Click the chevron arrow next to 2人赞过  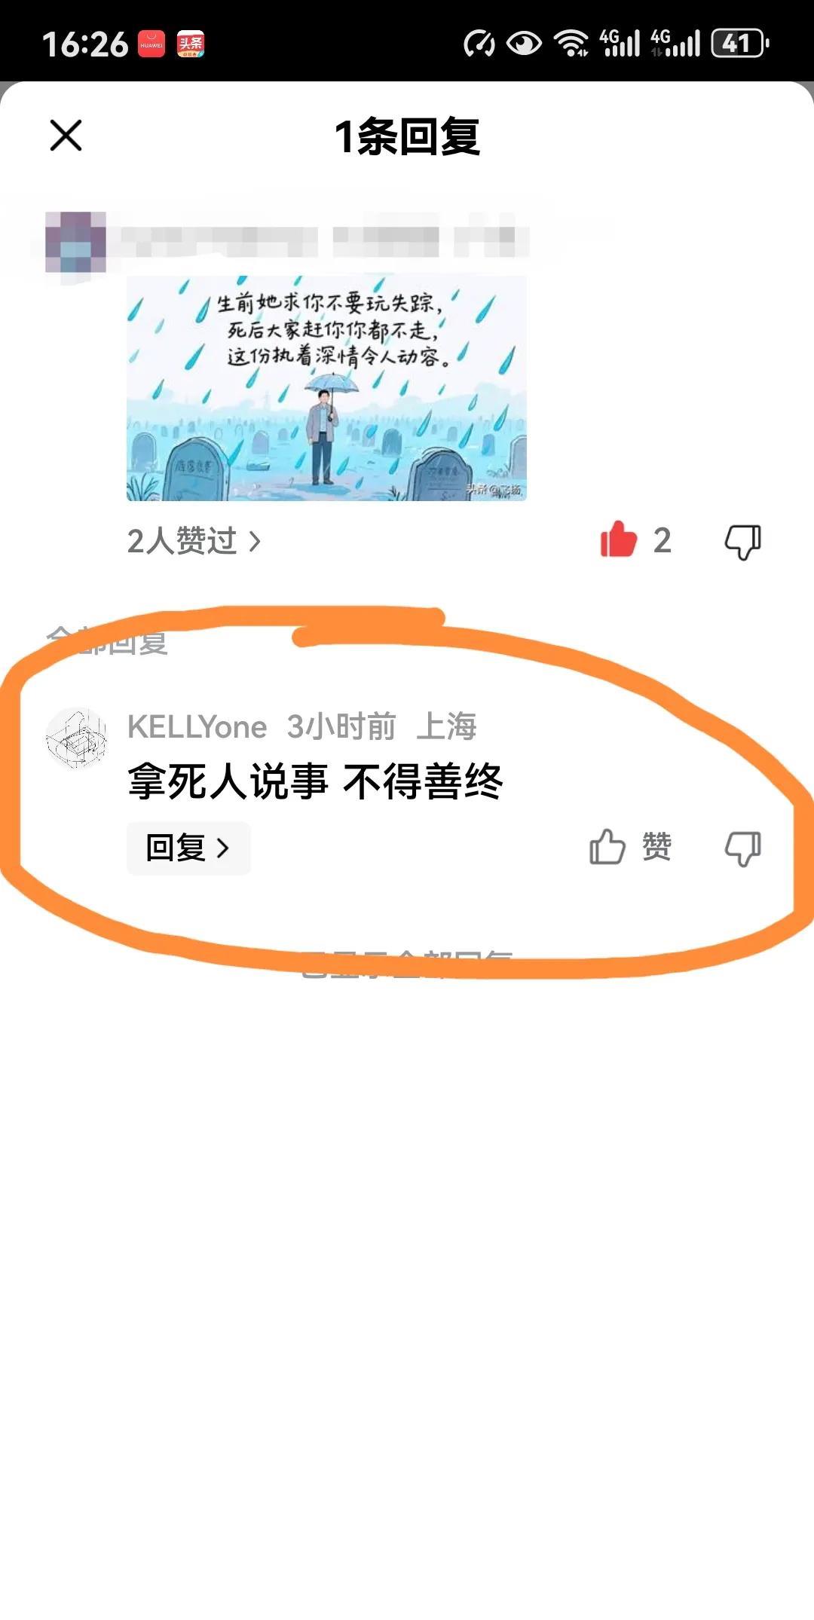tap(255, 541)
